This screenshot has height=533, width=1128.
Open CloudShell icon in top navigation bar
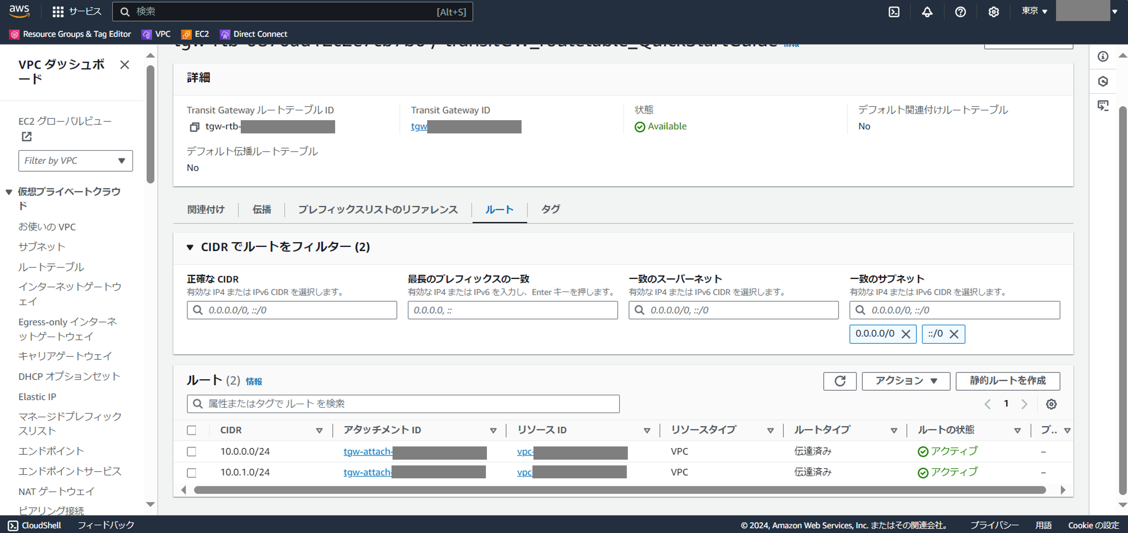pos(894,12)
